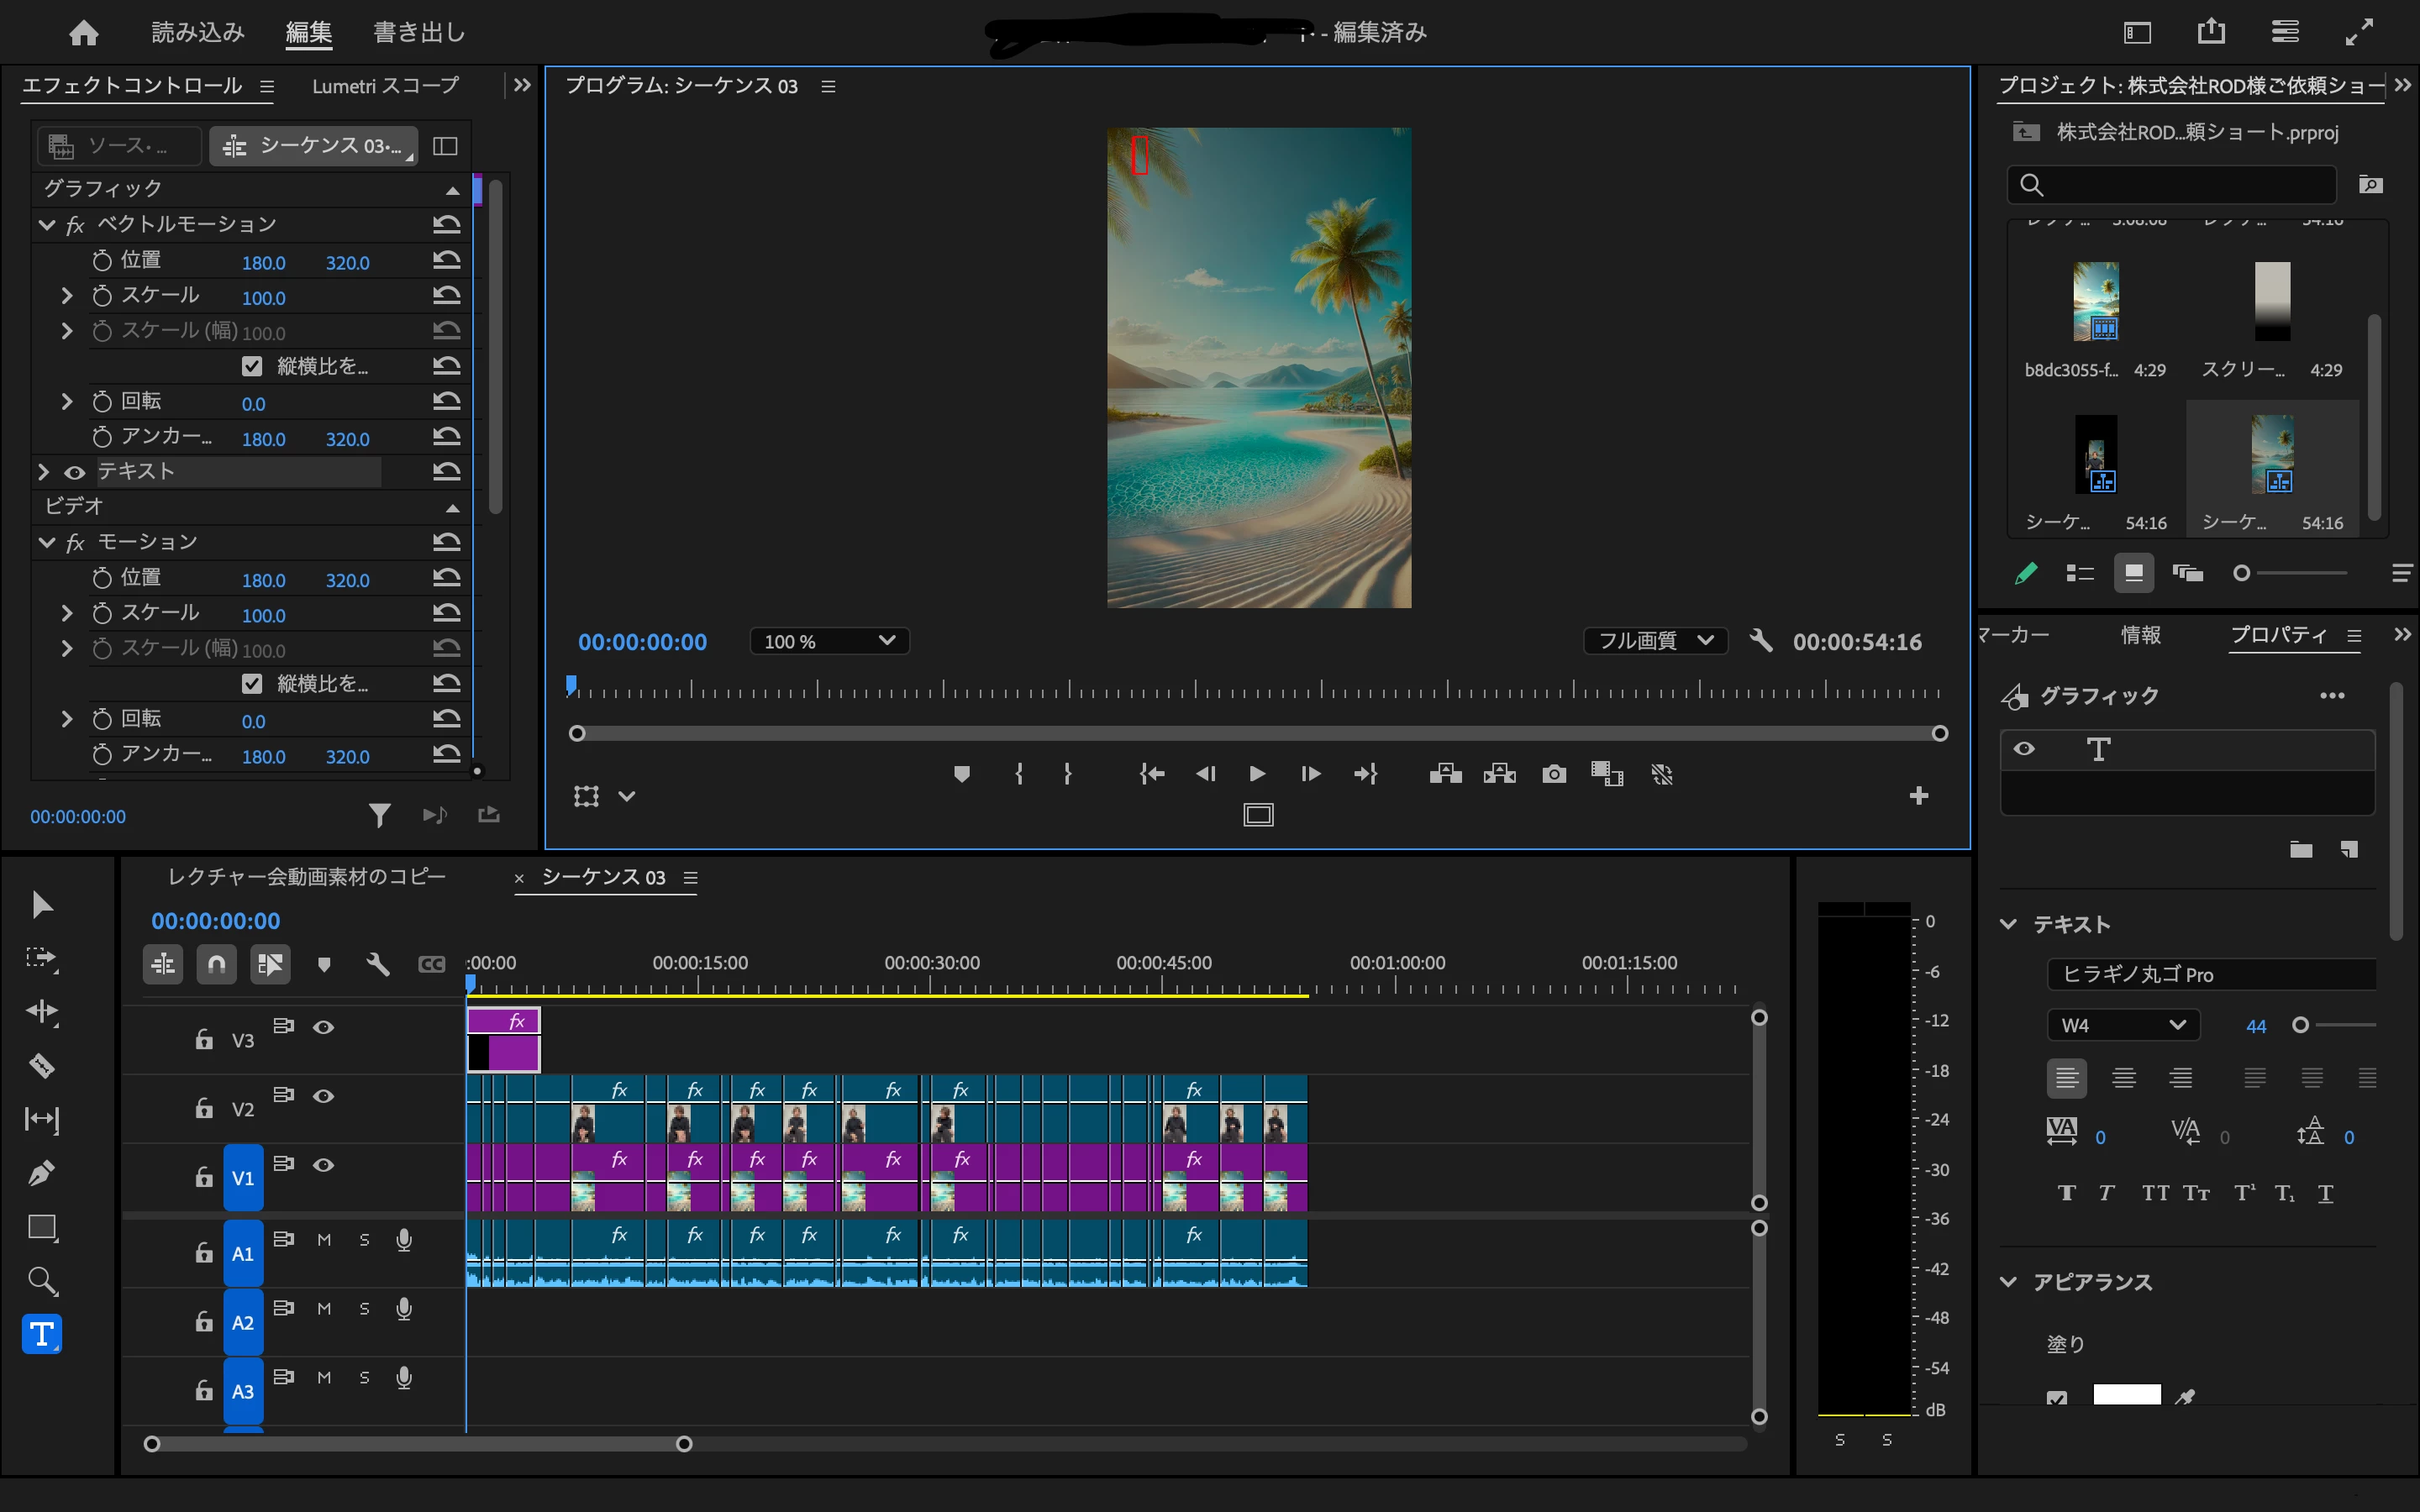Image resolution: width=2420 pixels, height=1512 pixels.
Task: Click the white fill color swatch
Action: pyautogui.click(x=2126, y=1395)
